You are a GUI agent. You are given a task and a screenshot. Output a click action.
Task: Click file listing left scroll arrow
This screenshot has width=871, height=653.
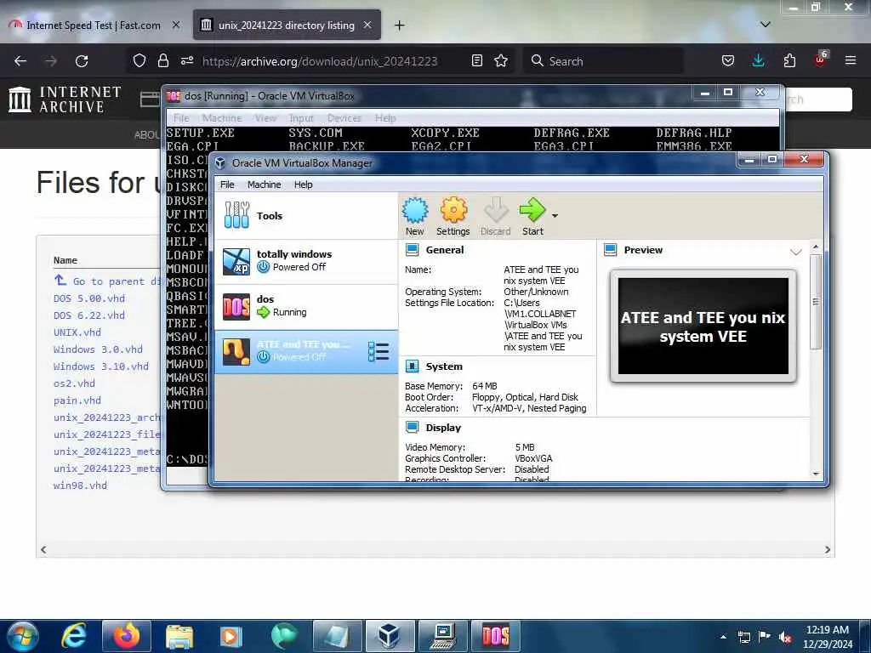pos(43,550)
